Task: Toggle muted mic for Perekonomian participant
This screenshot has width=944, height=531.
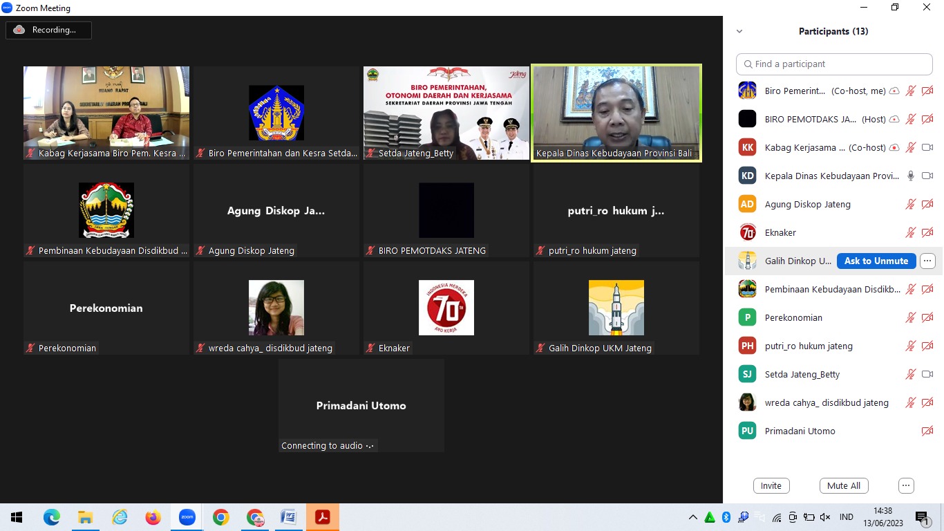Action: (911, 317)
